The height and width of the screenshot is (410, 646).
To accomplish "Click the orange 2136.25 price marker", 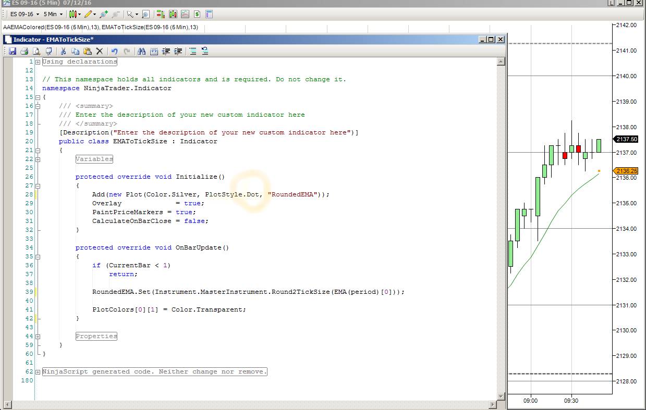I will (626, 171).
